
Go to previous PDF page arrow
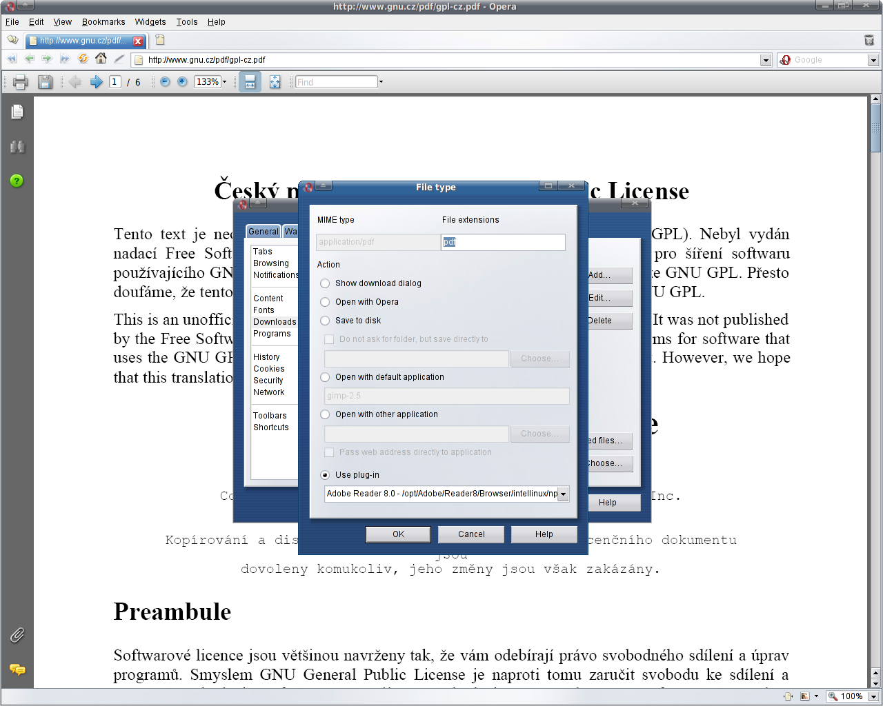[75, 82]
